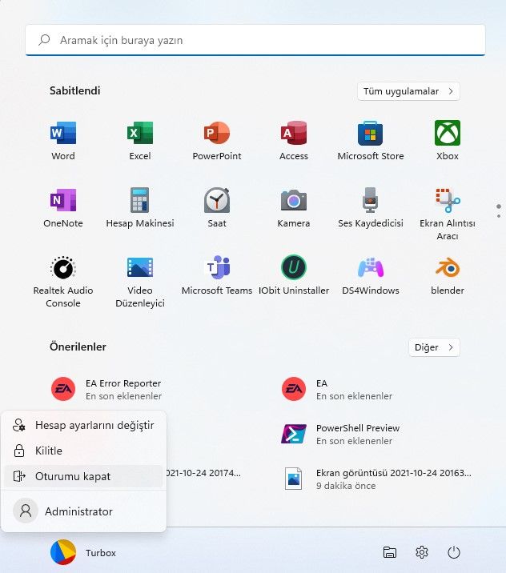506x573 pixels.
Task: Click the pinned apps page dots
Action: click(499, 211)
